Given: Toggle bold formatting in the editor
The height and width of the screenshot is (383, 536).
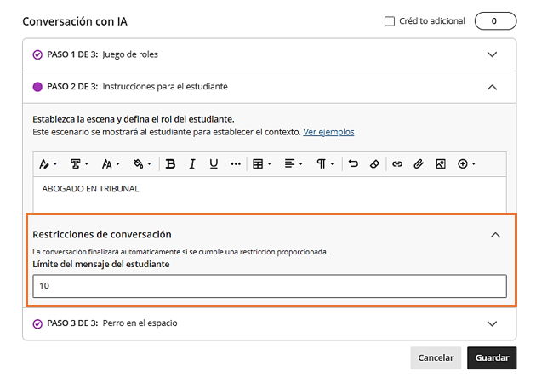Looking at the screenshot, I should (x=171, y=163).
